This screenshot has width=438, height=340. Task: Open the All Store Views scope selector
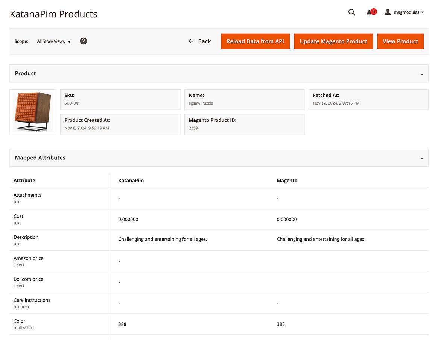tap(54, 41)
